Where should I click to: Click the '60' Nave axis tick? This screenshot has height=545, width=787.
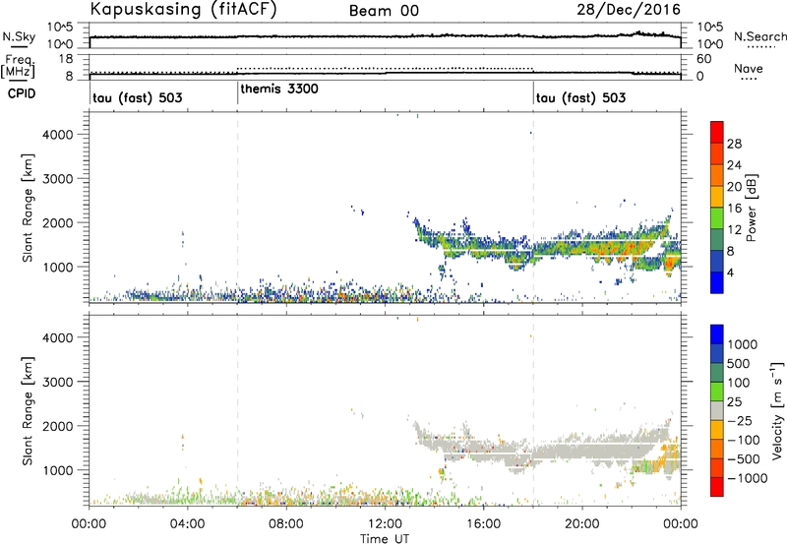coord(704,59)
